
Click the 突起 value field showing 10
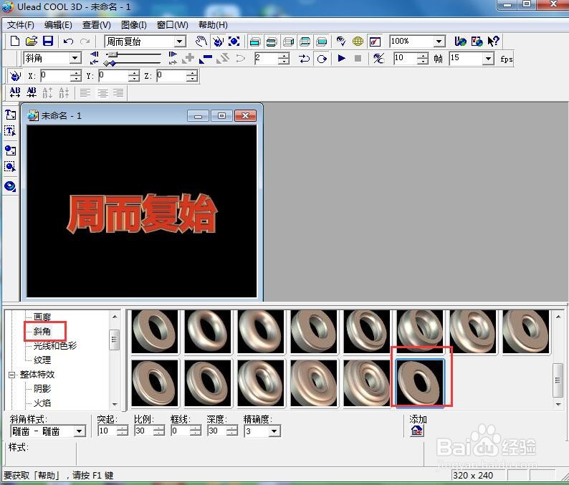107,431
